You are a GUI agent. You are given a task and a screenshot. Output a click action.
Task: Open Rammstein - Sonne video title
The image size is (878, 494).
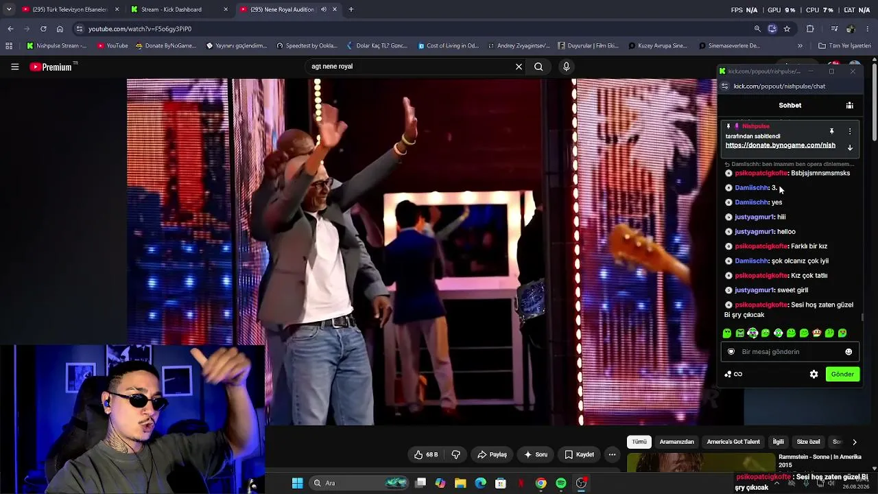[820, 461]
